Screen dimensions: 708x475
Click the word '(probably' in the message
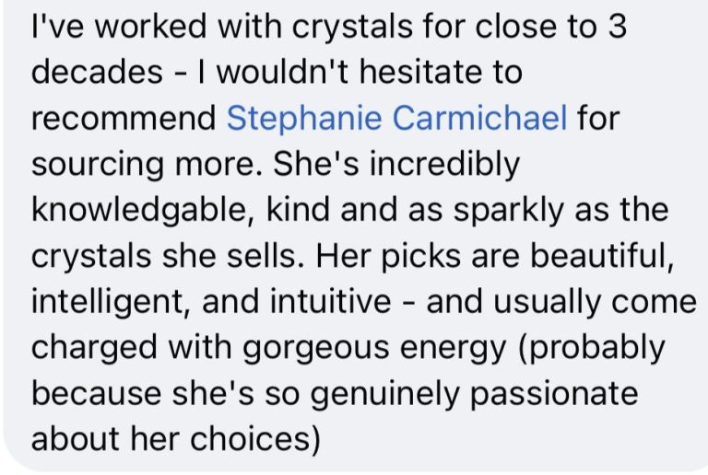(592, 349)
